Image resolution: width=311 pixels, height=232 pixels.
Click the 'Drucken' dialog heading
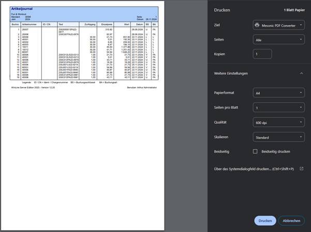coord(222,10)
